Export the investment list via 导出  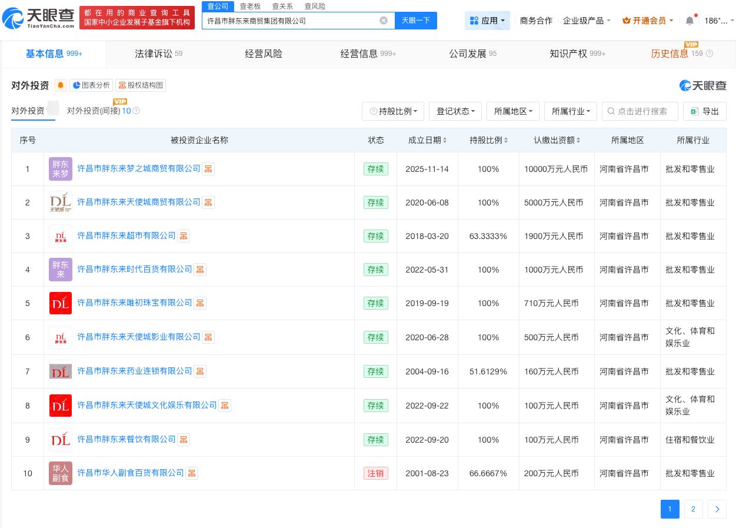[704, 111]
